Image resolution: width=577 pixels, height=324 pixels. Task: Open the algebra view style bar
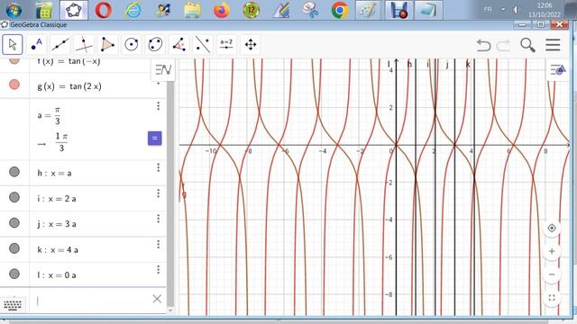[x=163, y=69]
